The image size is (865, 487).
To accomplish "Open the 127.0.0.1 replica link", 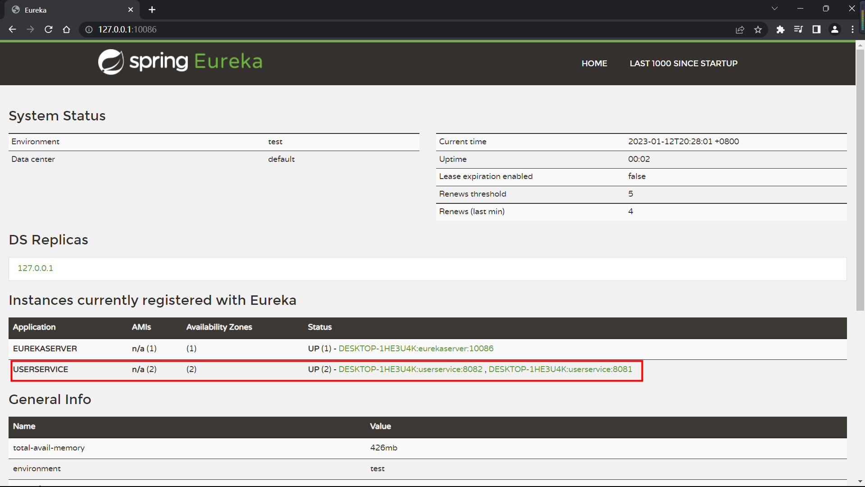I will tap(35, 268).
